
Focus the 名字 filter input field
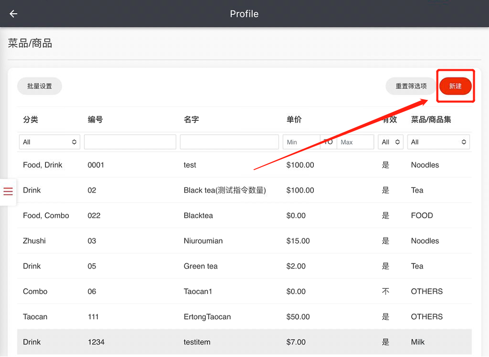pos(229,142)
